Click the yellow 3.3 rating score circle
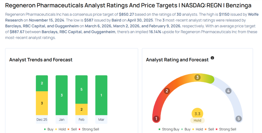 198,113
